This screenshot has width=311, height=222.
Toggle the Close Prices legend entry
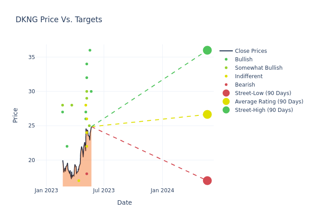pyautogui.click(x=251, y=51)
